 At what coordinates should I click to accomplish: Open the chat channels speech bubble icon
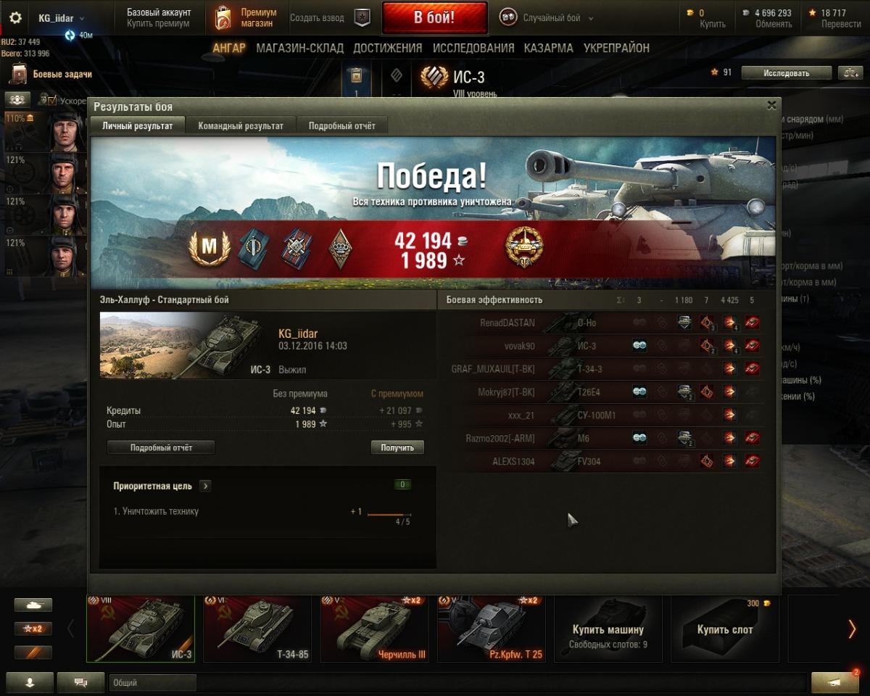point(80,682)
